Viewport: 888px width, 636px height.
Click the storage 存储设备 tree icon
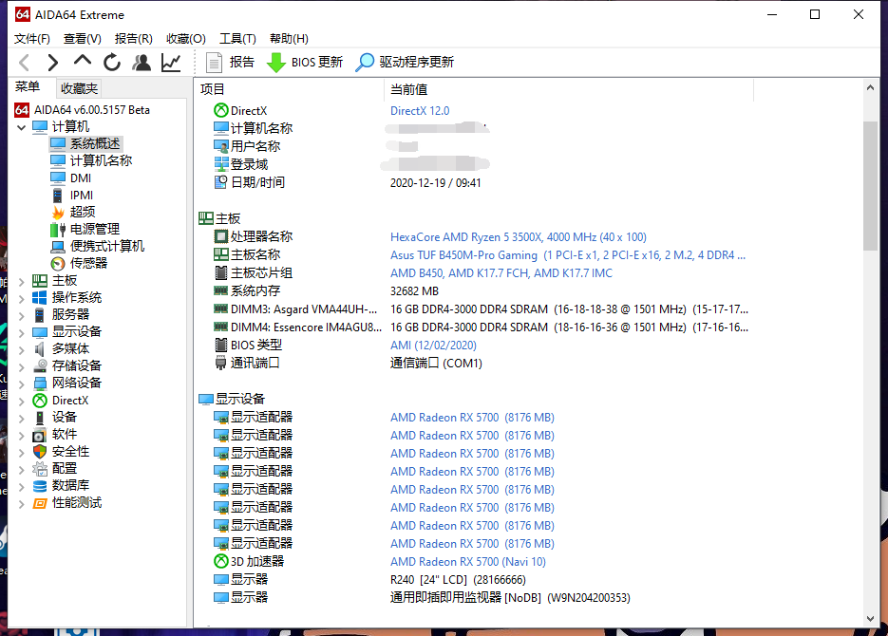coord(40,366)
